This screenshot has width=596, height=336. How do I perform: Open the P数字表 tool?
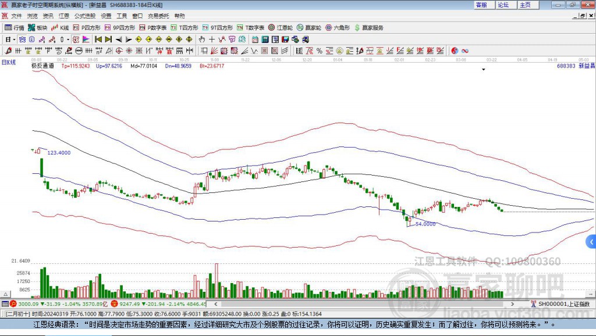153,28
